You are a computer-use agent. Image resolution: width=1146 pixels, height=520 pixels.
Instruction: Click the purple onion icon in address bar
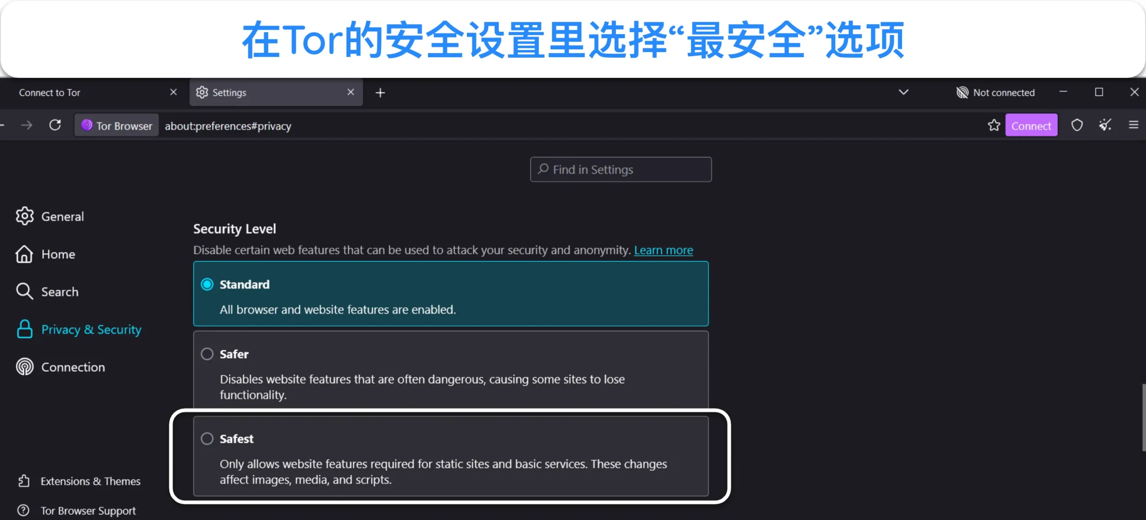coord(86,125)
